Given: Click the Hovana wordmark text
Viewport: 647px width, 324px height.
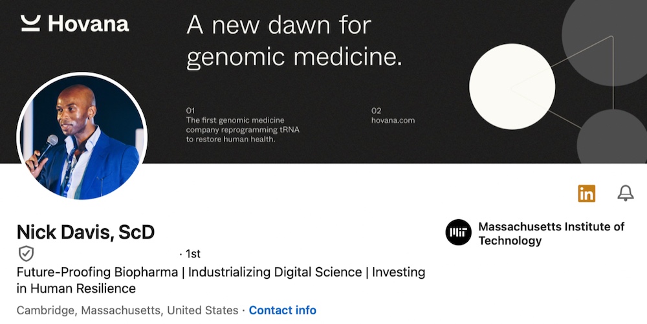Looking at the screenshot, I should [x=88, y=25].
